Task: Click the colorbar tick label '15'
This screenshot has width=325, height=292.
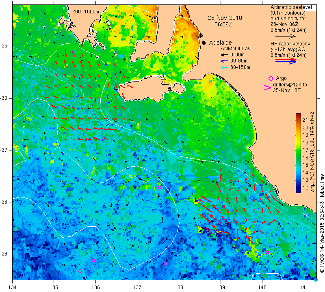Action: coord(305,165)
